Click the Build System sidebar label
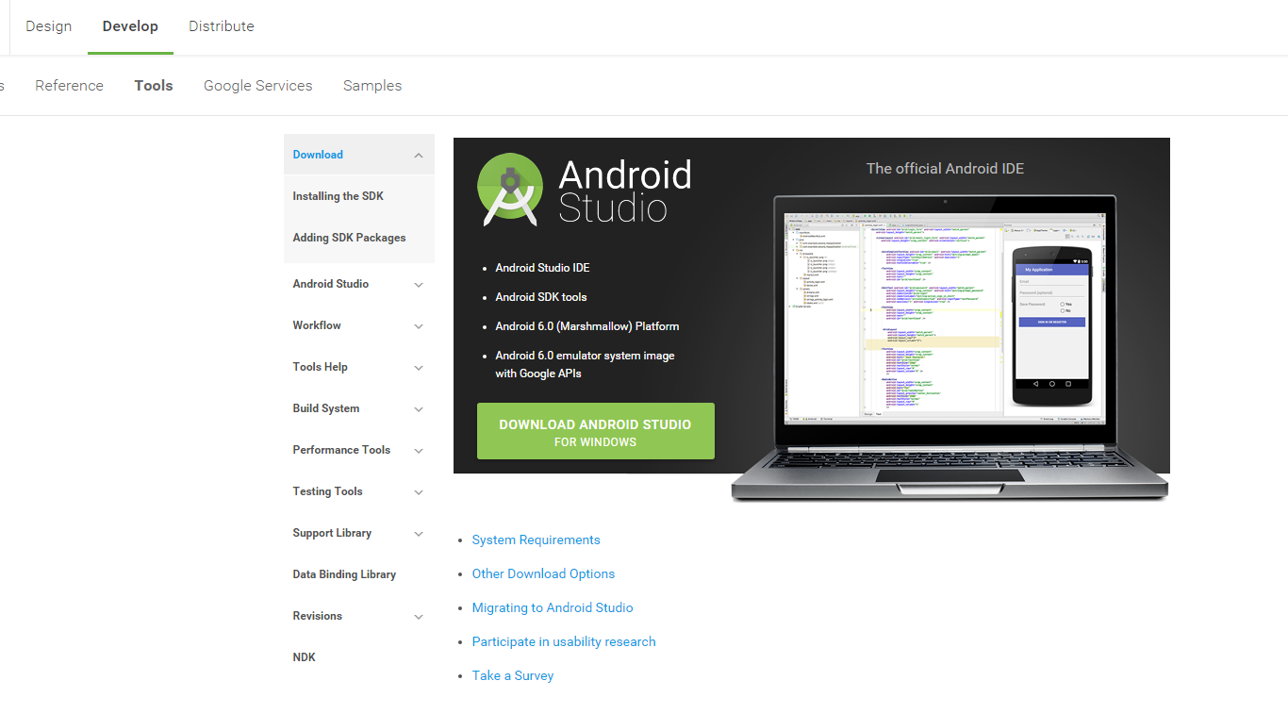This screenshot has height=714, width=1288. pyautogui.click(x=326, y=408)
